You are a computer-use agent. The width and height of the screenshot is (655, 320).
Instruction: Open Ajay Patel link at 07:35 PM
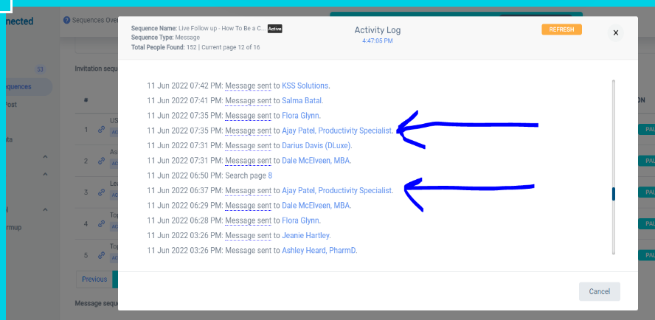coord(336,131)
